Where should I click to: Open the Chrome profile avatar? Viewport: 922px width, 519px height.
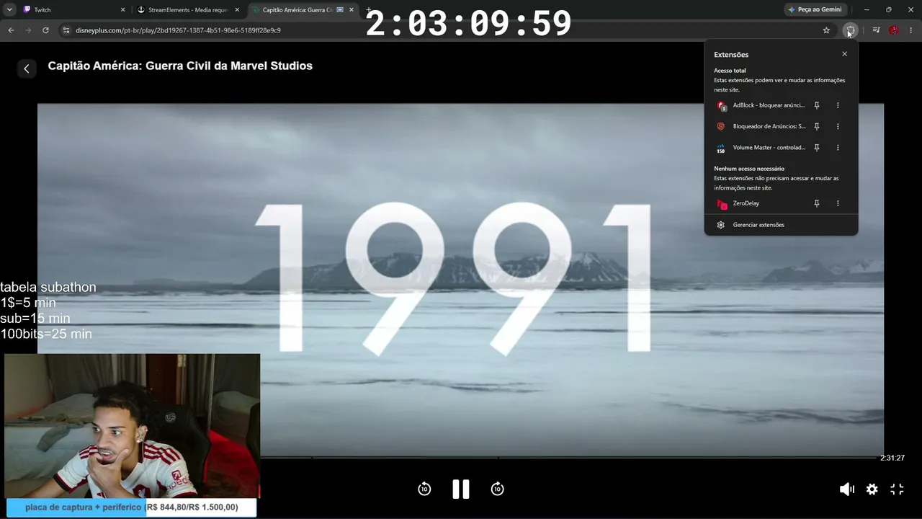pos(894,30)
